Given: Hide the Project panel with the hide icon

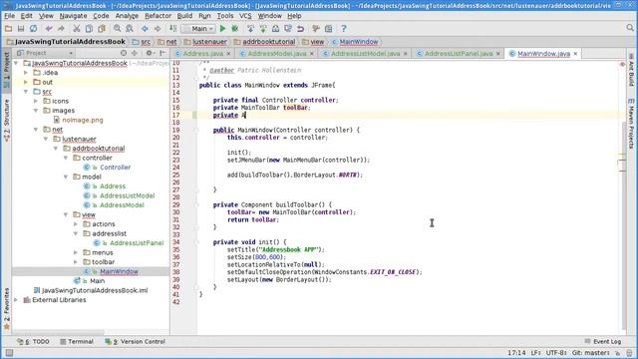Looking at the screenshot, I should point(162,53).
